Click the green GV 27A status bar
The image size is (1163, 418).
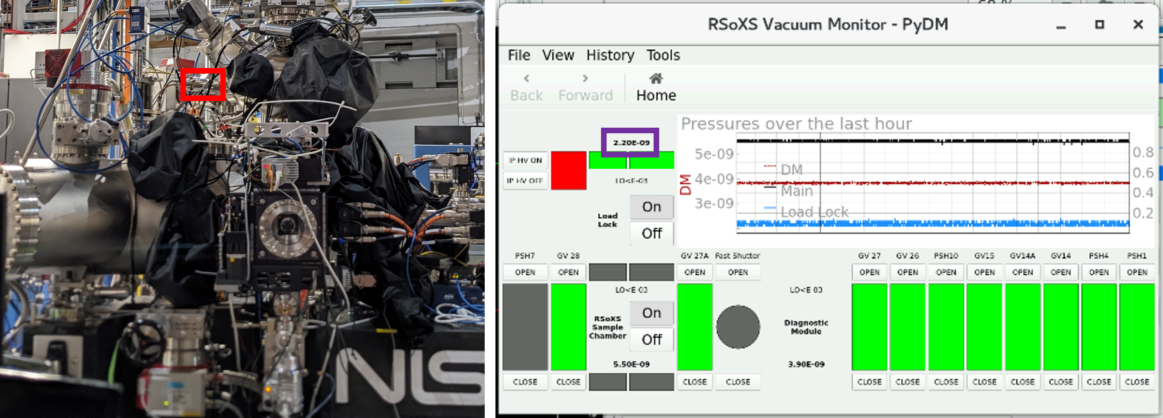pyautogui.click(x=695, y=327)
